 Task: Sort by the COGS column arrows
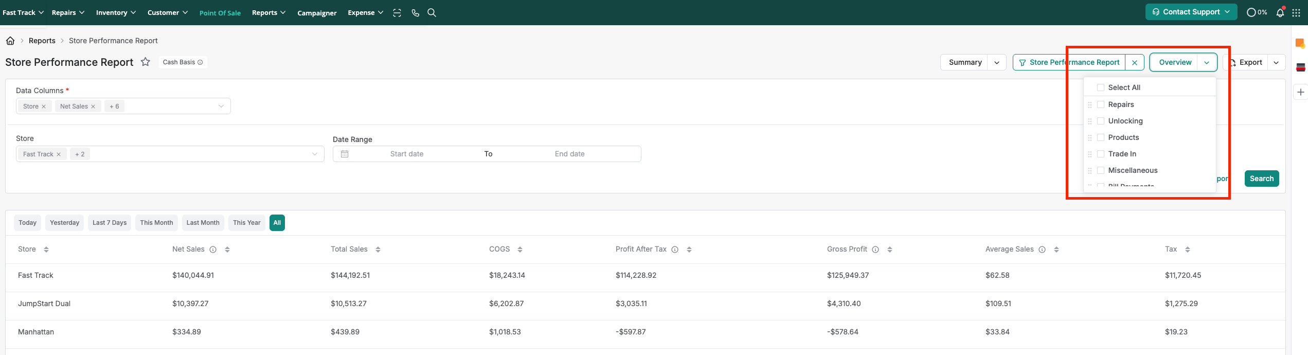click(x=520, y=250)
